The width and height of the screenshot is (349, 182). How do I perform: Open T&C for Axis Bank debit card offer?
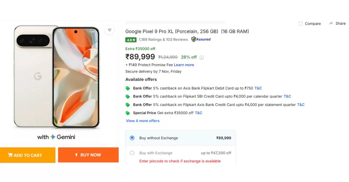(x=258, y=88)
